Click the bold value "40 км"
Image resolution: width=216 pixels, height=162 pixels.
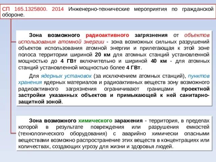(x=159, y=61)
